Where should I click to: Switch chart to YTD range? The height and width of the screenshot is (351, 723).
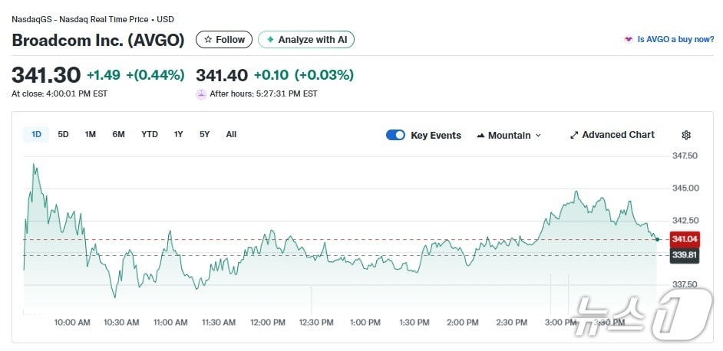[150, 135]
